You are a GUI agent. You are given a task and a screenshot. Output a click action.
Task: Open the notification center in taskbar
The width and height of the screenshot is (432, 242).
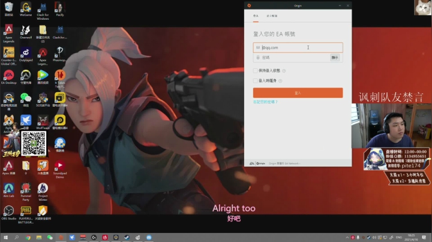[x=424, y=237]
